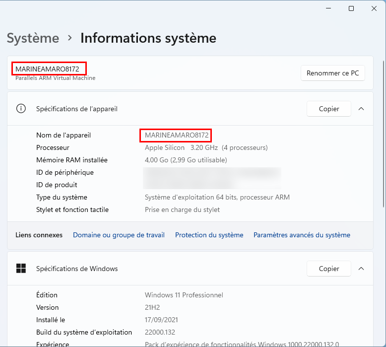This screenshot has height=347, width=386.
Task: Select the 4,00 Go RAM value
Action: click(x=186, y=160)
